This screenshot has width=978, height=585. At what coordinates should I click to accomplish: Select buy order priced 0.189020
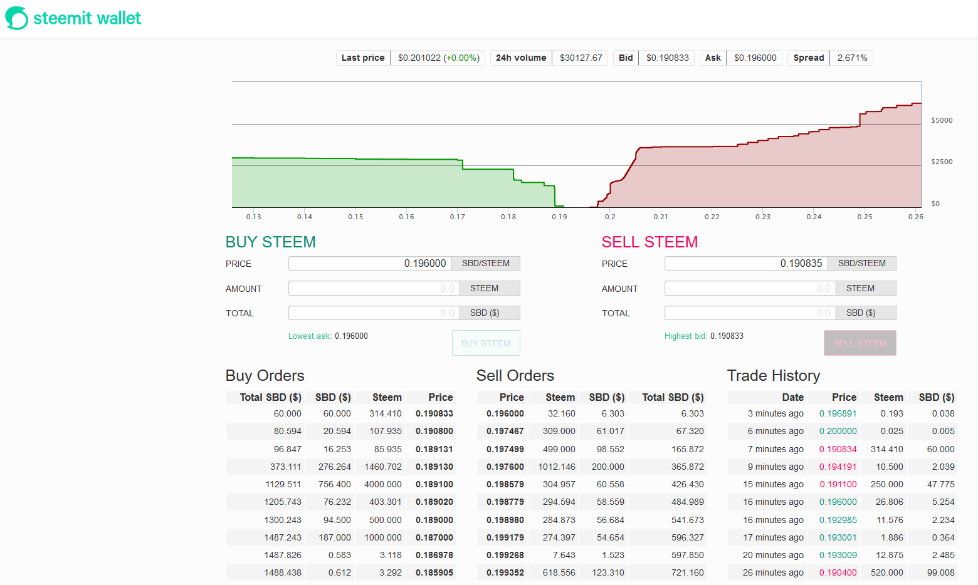pos(340,502)
